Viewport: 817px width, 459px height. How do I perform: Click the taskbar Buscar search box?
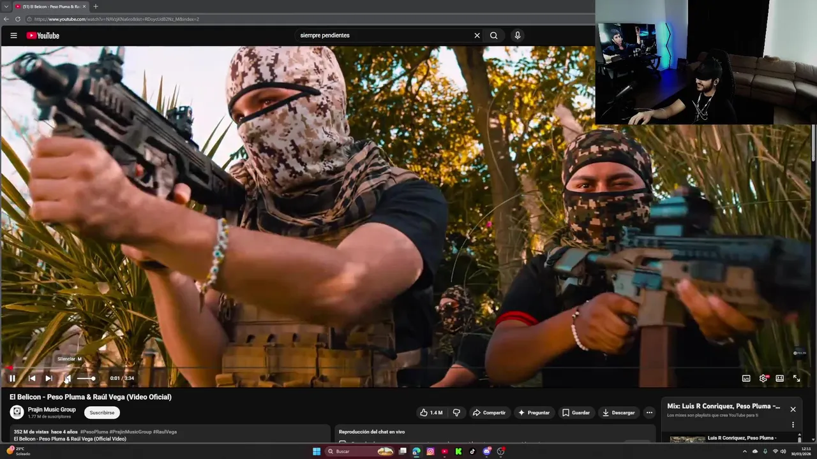pos(360,451)
